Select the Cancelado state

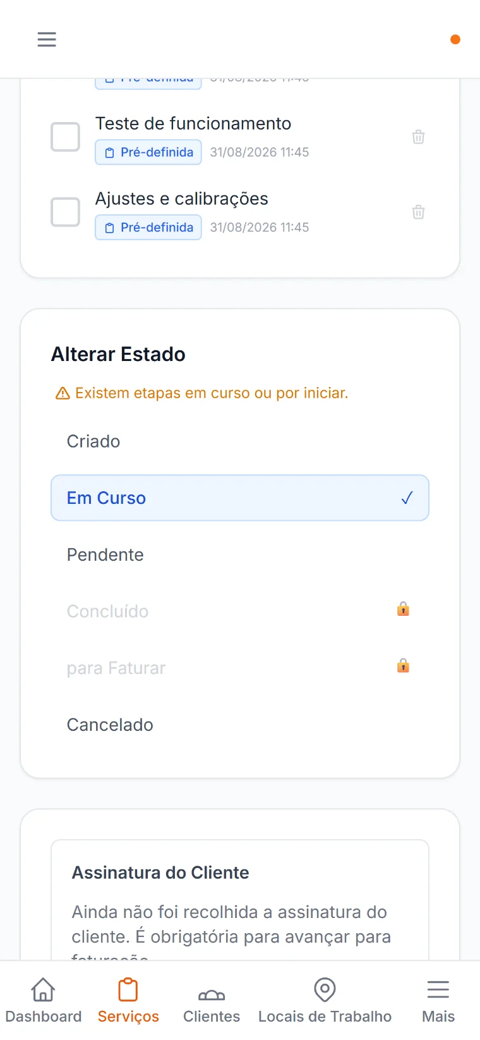coord(240,725)
